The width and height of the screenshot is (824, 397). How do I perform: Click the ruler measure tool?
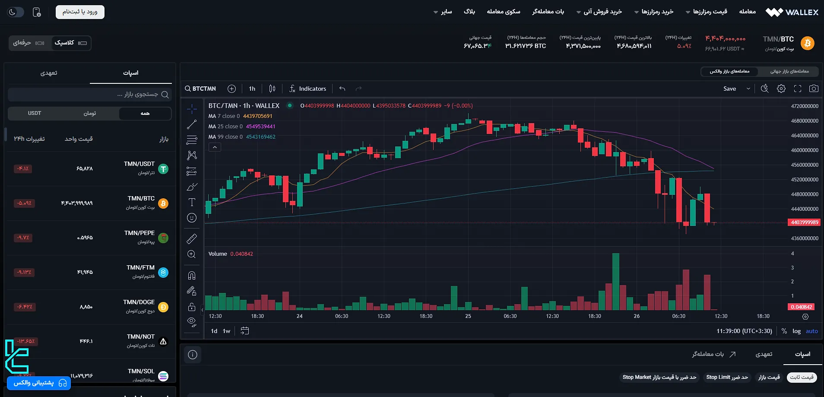click(x=192, y=238)
